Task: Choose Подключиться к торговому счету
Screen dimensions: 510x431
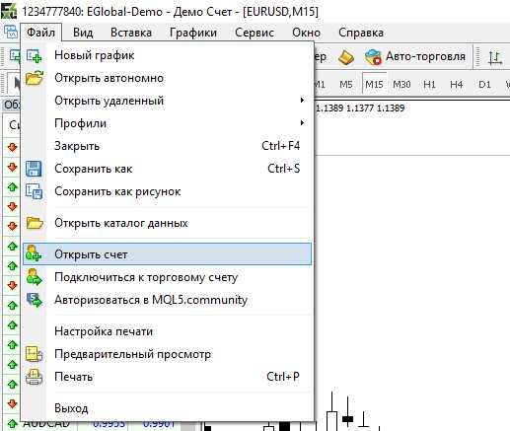Action: click(x=167, y=277)
